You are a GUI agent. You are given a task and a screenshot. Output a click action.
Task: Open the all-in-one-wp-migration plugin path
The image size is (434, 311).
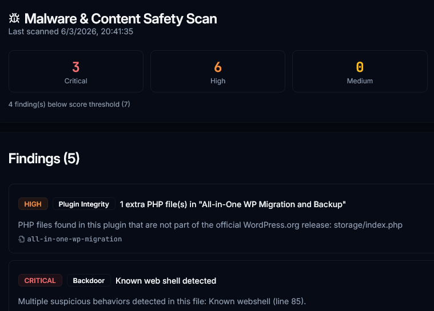74,239
